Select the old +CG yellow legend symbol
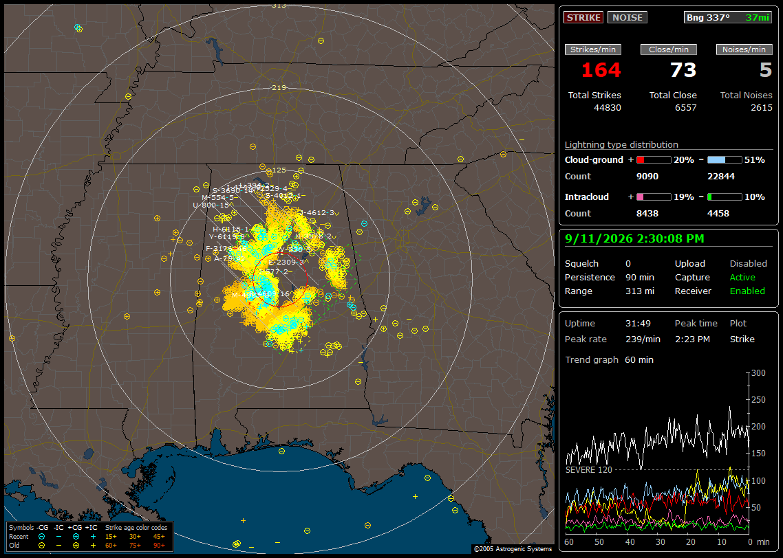The height and width of the screenshot is (558, 783). coord(76,546)
